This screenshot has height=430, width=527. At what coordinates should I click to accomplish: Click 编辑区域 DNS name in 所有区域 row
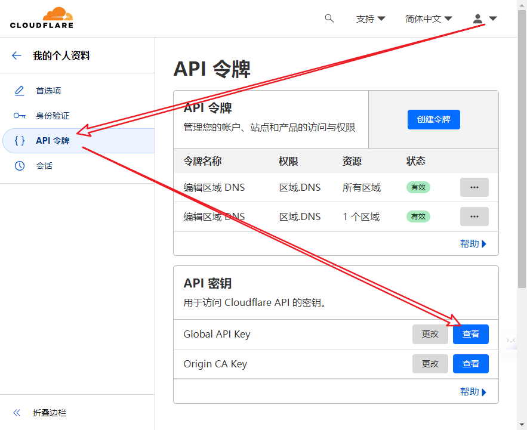214,187
